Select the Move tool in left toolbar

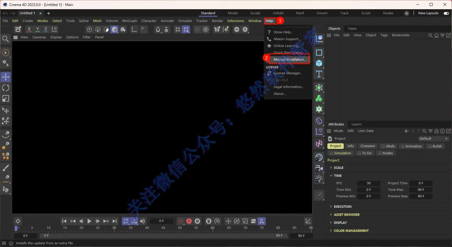click(5, 77)
